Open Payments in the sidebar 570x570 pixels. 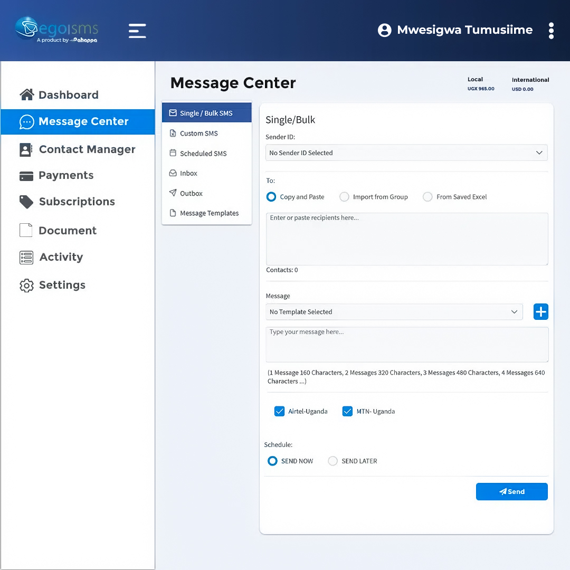coord(66,176)
